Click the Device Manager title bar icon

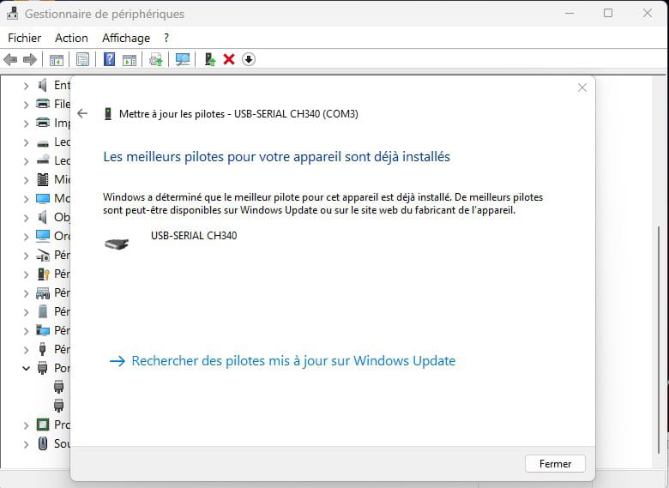pos(12,13)
